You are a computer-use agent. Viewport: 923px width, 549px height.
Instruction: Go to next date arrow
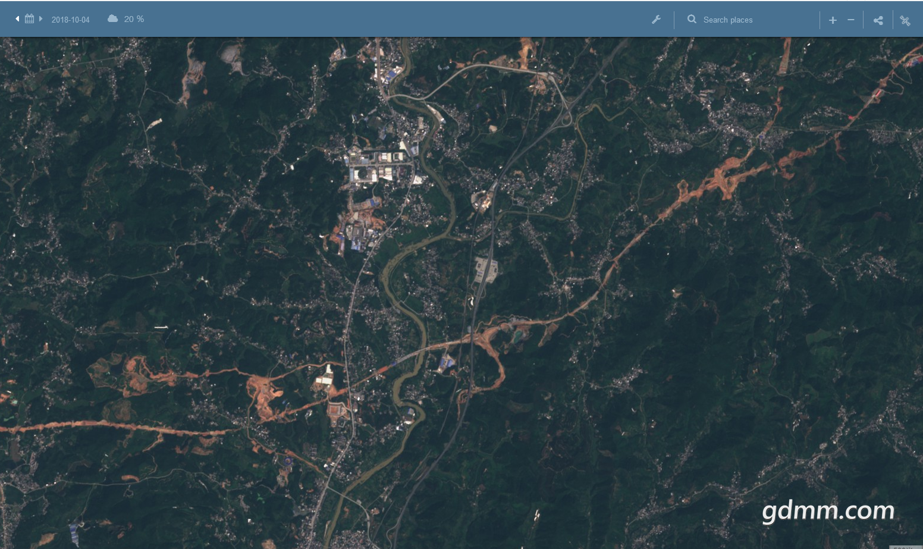[41, 19]
